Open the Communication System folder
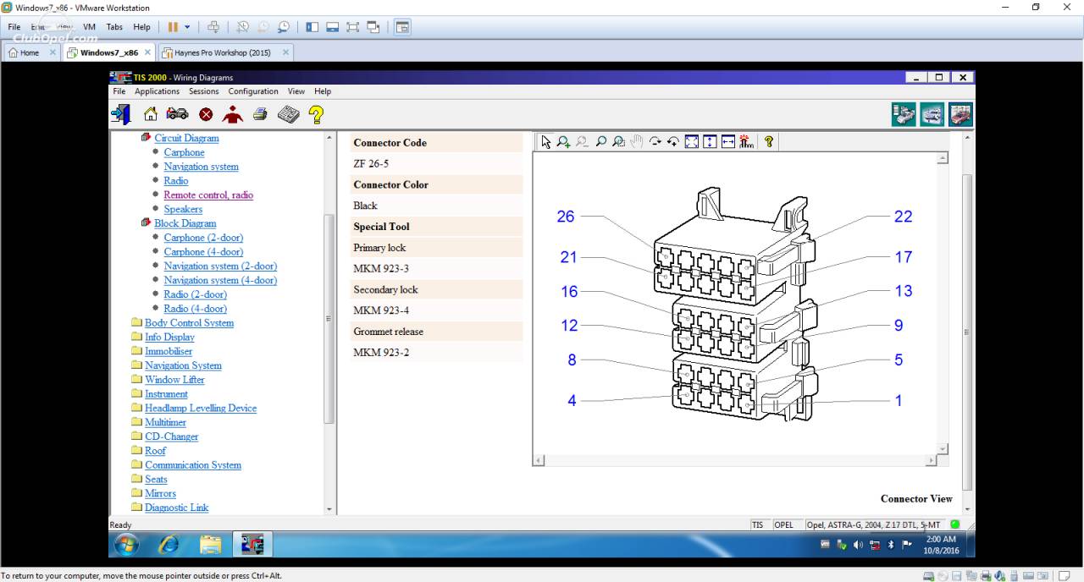 tap(193, 465)
